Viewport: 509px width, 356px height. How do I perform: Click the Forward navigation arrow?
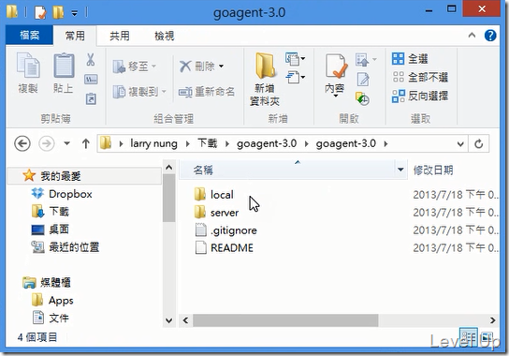pyautogui.click(x=47, y=143)
